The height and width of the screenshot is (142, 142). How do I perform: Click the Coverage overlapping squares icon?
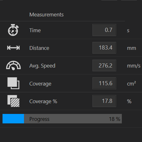pyautogui.click(x=13, y=83)
